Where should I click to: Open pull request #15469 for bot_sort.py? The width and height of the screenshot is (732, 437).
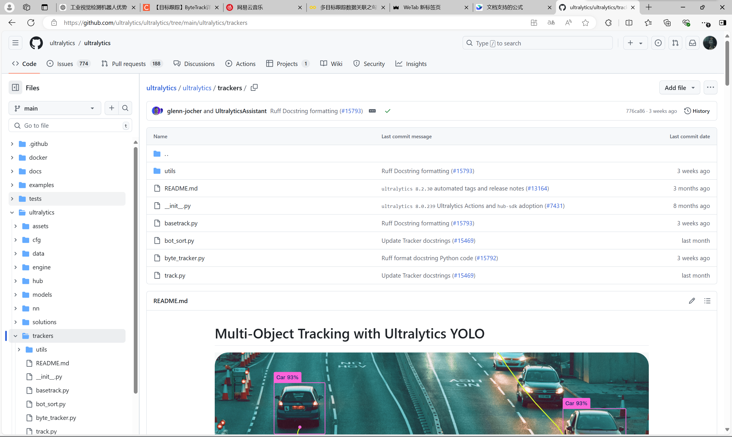[x=464, y=240]
